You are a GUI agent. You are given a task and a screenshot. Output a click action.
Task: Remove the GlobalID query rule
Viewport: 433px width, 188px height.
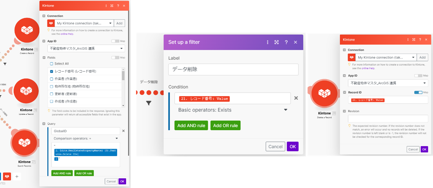pos(124,131)
